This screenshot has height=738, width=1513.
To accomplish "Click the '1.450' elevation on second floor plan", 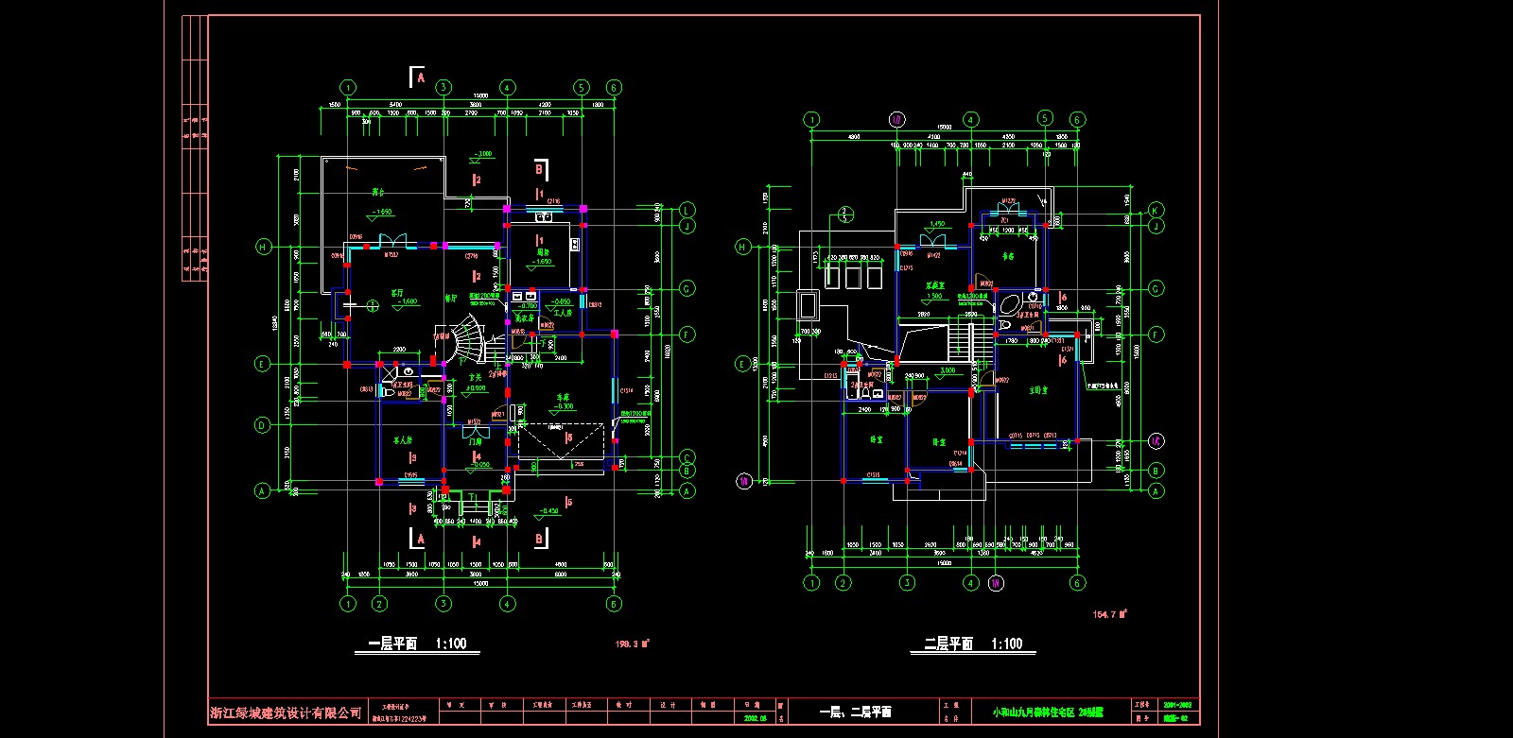I will tap(936, 224).
